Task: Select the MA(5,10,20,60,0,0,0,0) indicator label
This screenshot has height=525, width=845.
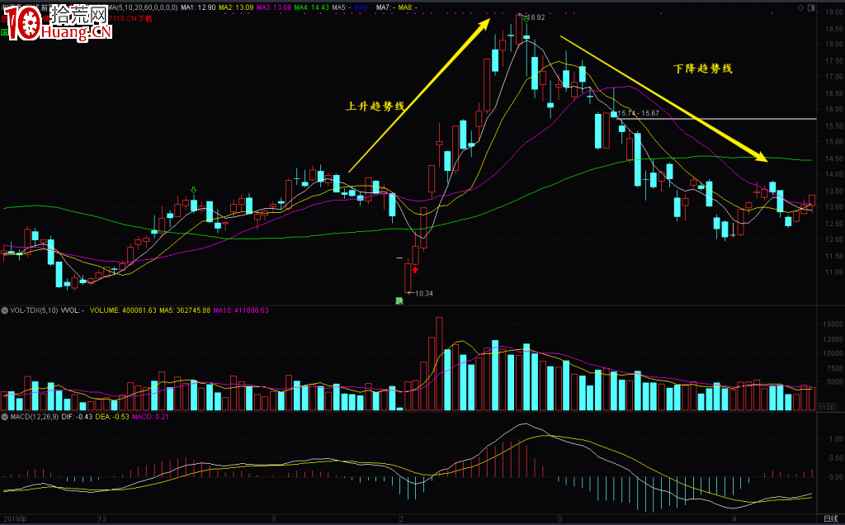Action: point(142,7)
